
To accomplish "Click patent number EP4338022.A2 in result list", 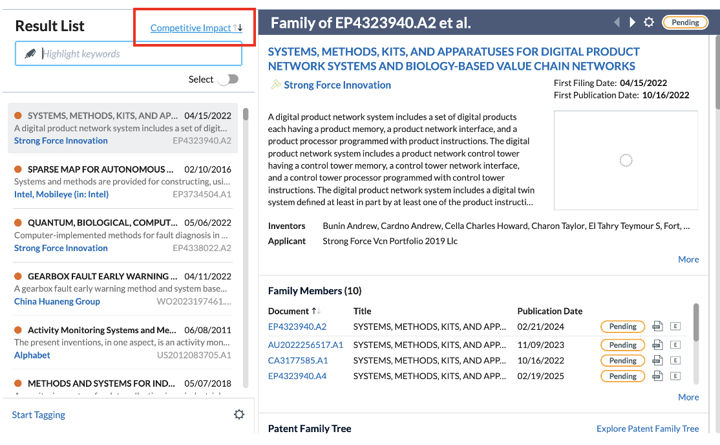I will pos(202,248).
